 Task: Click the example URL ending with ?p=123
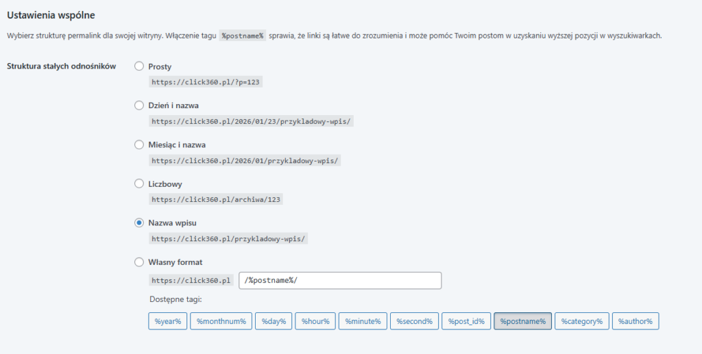206,81
